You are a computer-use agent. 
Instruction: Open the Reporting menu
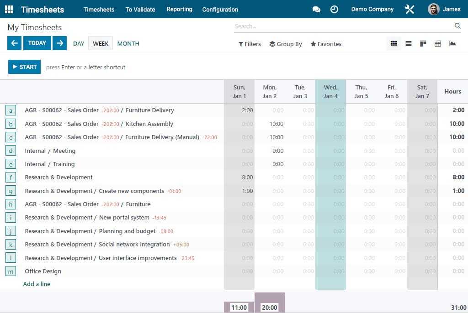coord(179,9)
